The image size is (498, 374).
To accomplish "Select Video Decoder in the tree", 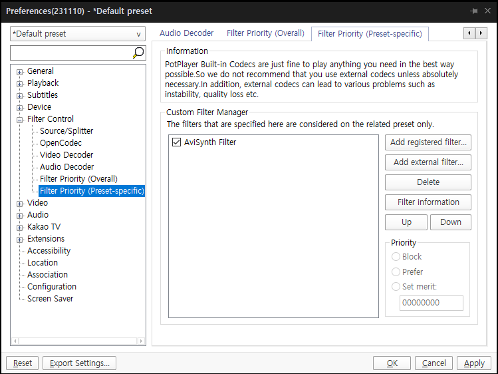I will coord(66,155).
